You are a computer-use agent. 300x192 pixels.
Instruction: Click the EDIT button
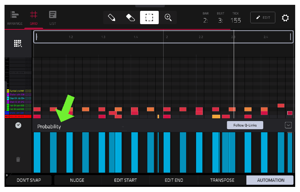point(263,18)
